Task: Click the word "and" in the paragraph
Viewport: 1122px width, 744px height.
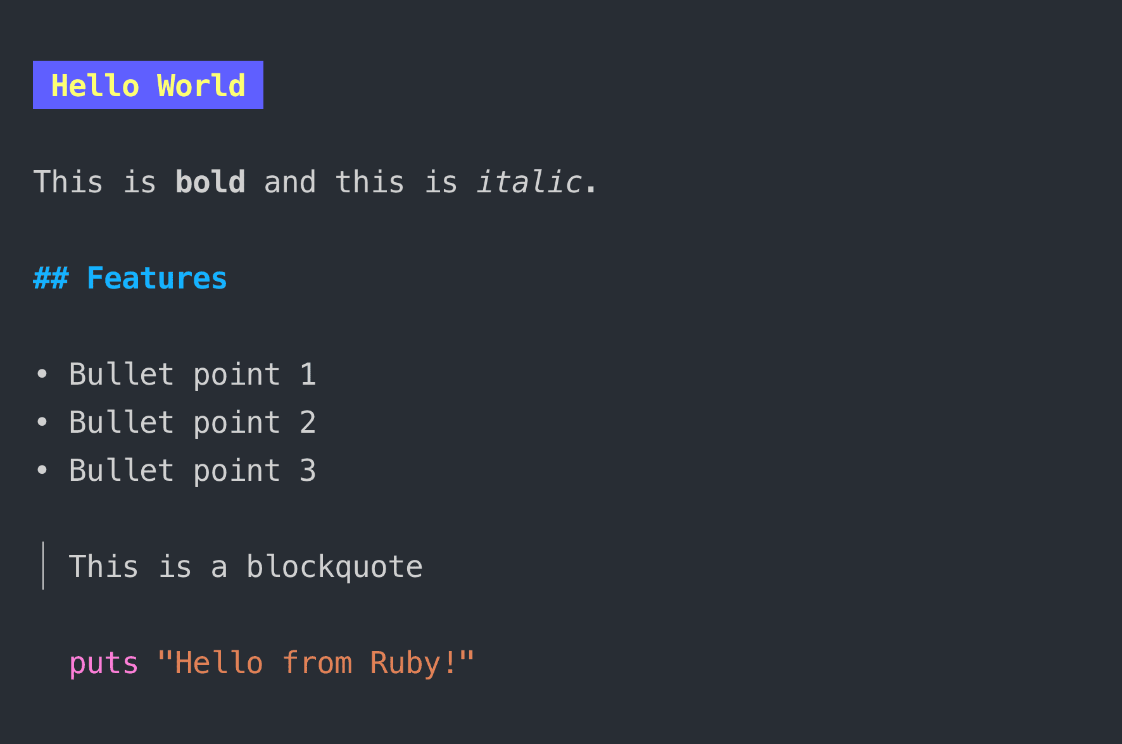Action: [x=289, y=182]
